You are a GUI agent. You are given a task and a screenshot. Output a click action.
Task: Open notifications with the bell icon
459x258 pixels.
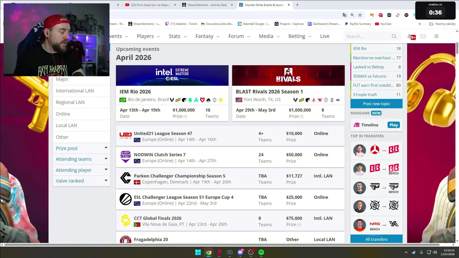410,36
